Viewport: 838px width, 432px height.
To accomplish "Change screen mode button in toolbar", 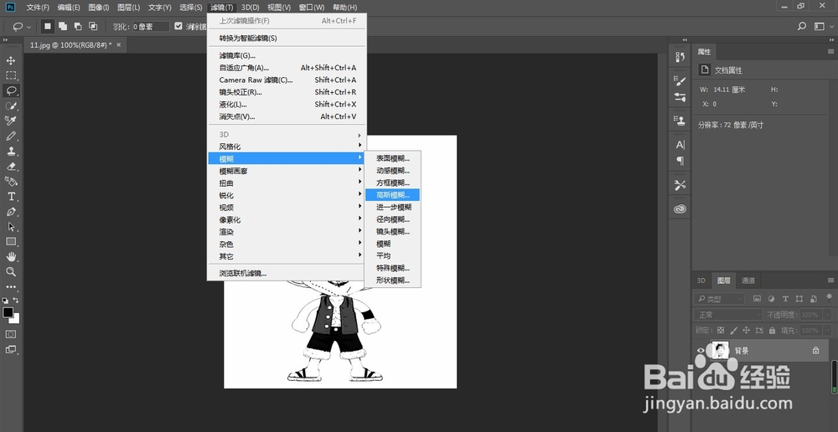I will (11, 350).
